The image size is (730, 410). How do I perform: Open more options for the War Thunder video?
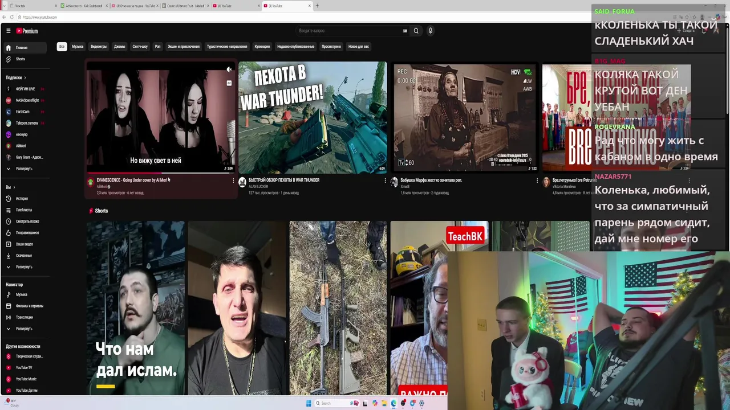(x=385, y=181)
